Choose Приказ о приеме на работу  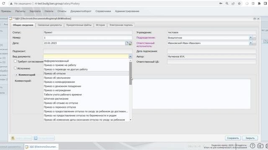86,65
